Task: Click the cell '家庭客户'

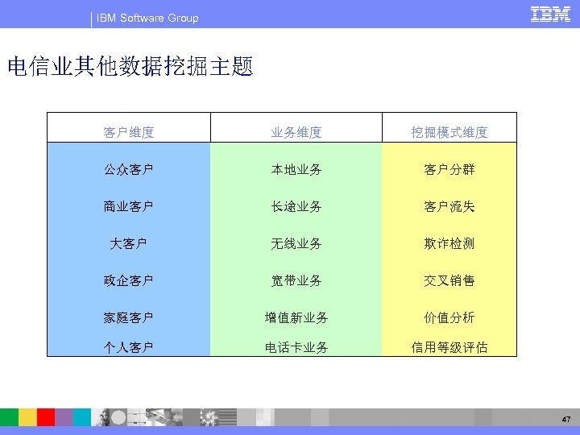Action: (129, 317)
